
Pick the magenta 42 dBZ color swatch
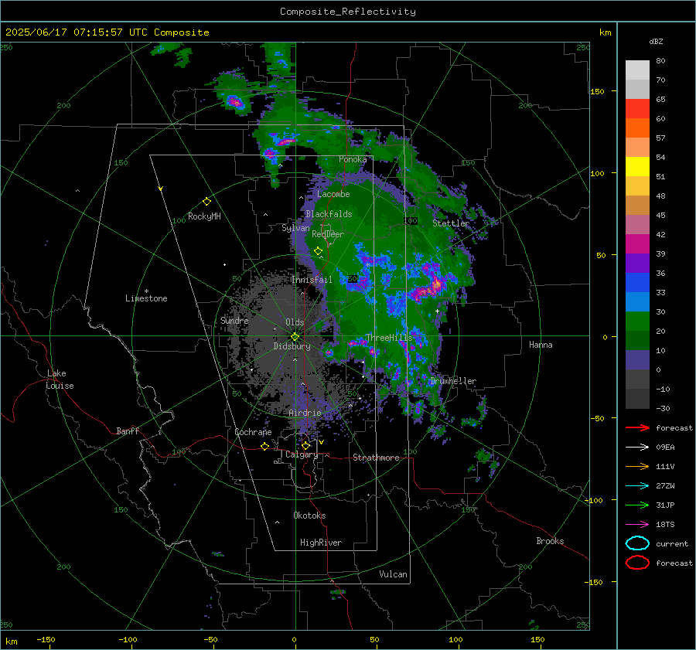pyautogui.click(x=637, y=243)
